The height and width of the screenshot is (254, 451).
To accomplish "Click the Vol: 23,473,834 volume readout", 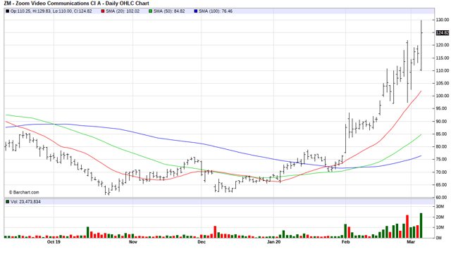I will [25, 202].
